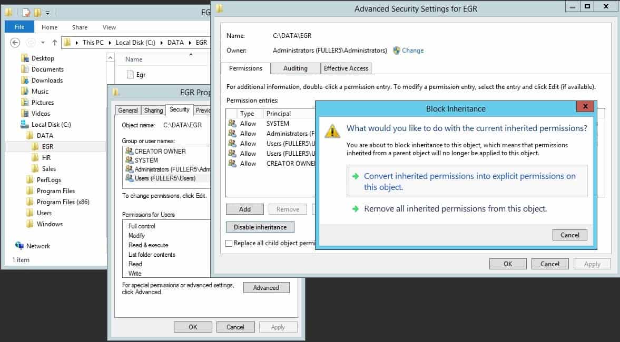Image resolution: width=620 pixels, height=342 pixels.
Task: Switch to the Effective Access tab
Action: 346,68
